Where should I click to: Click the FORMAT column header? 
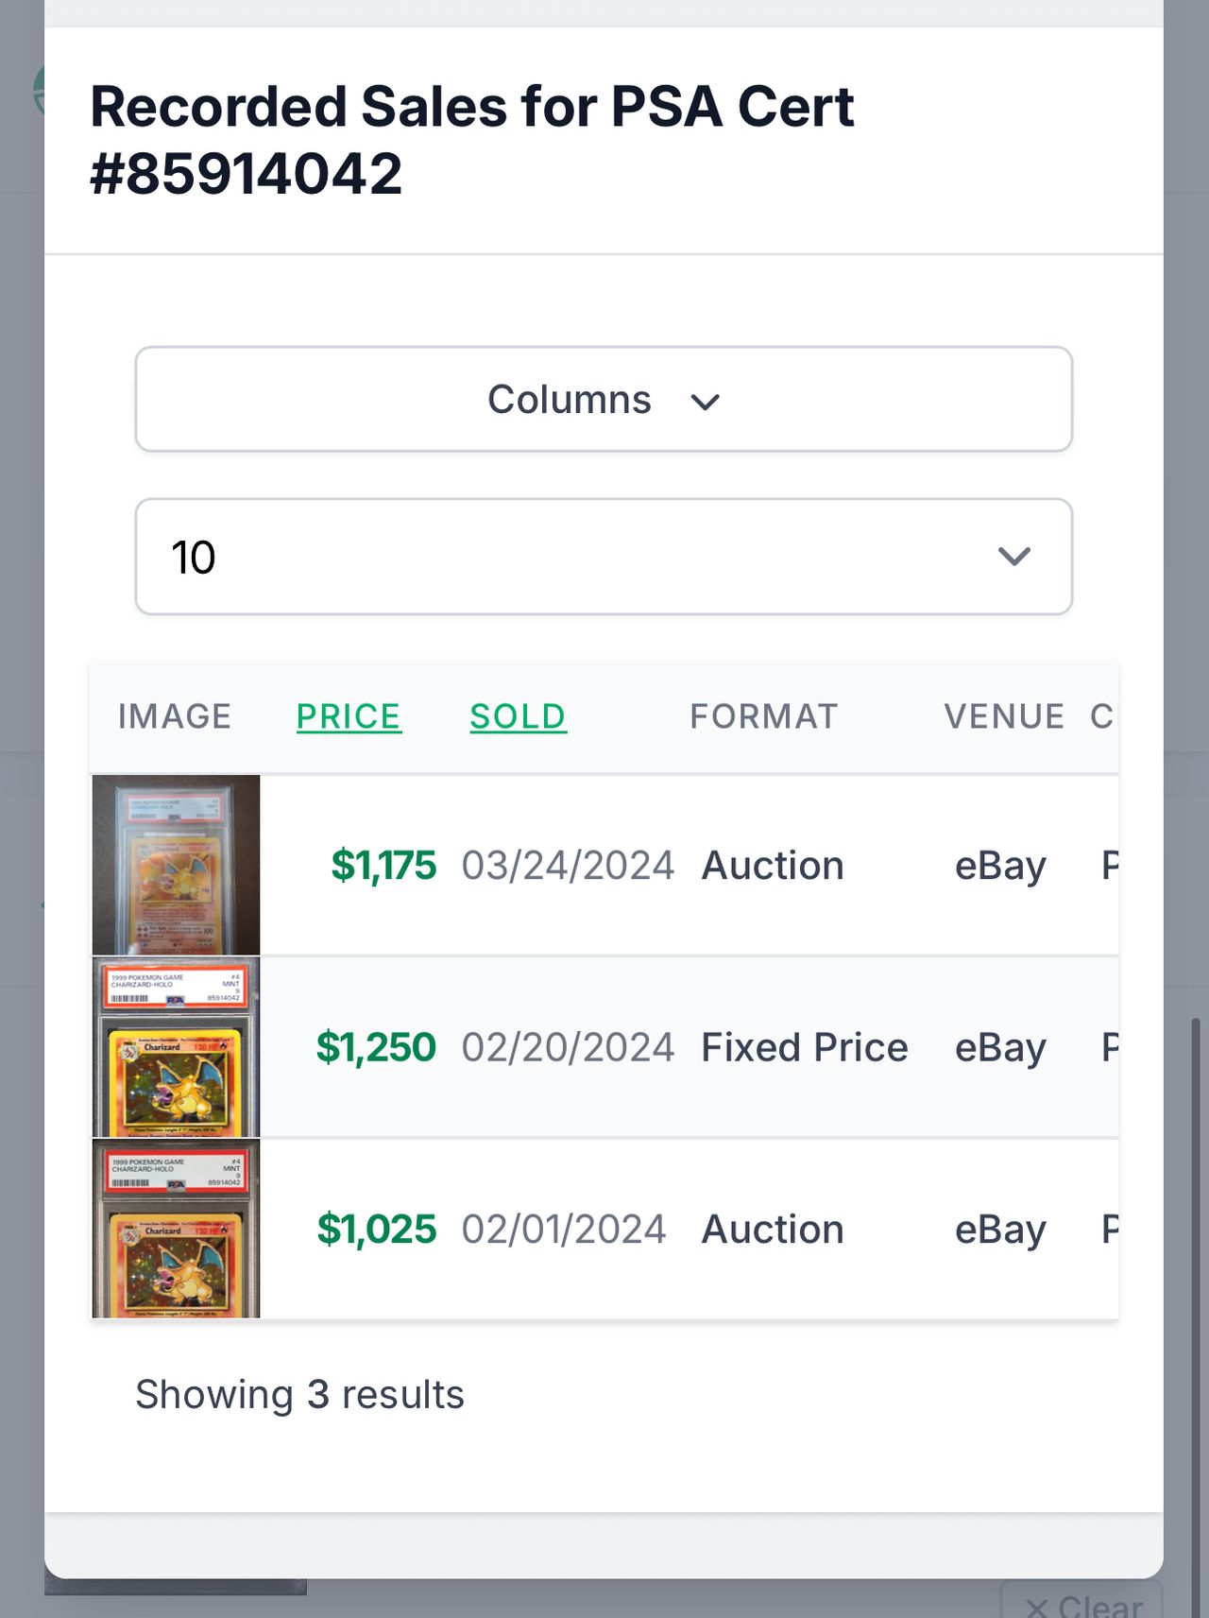763,716
